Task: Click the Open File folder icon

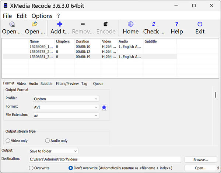Action: (35, 24)
